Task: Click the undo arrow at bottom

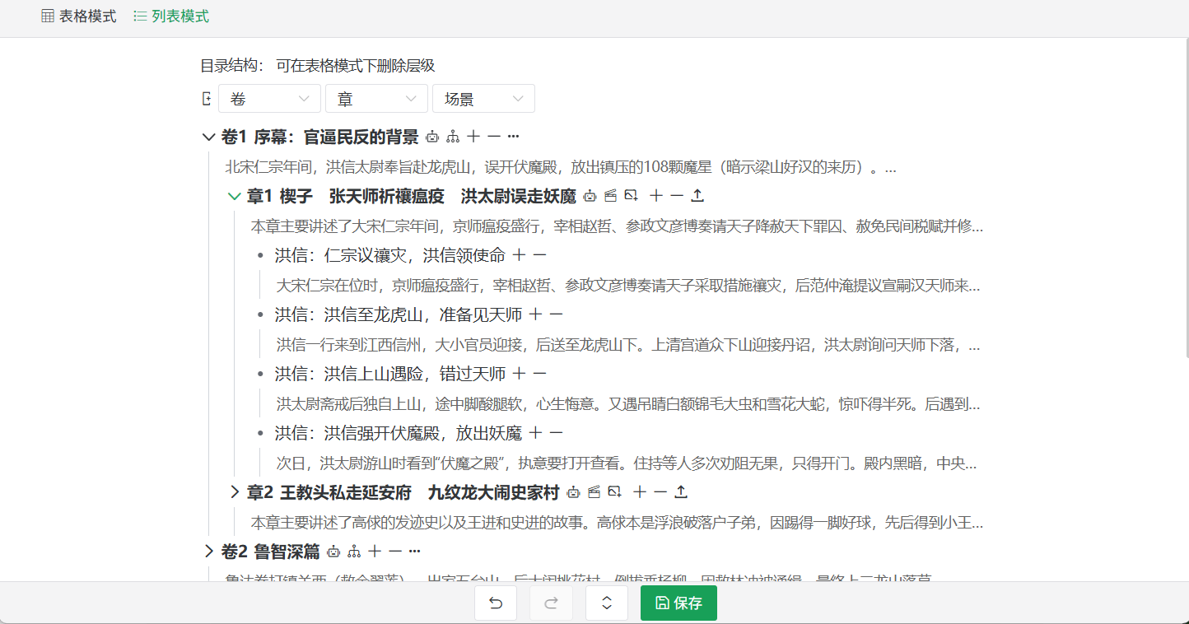Action: pos(495,603)
